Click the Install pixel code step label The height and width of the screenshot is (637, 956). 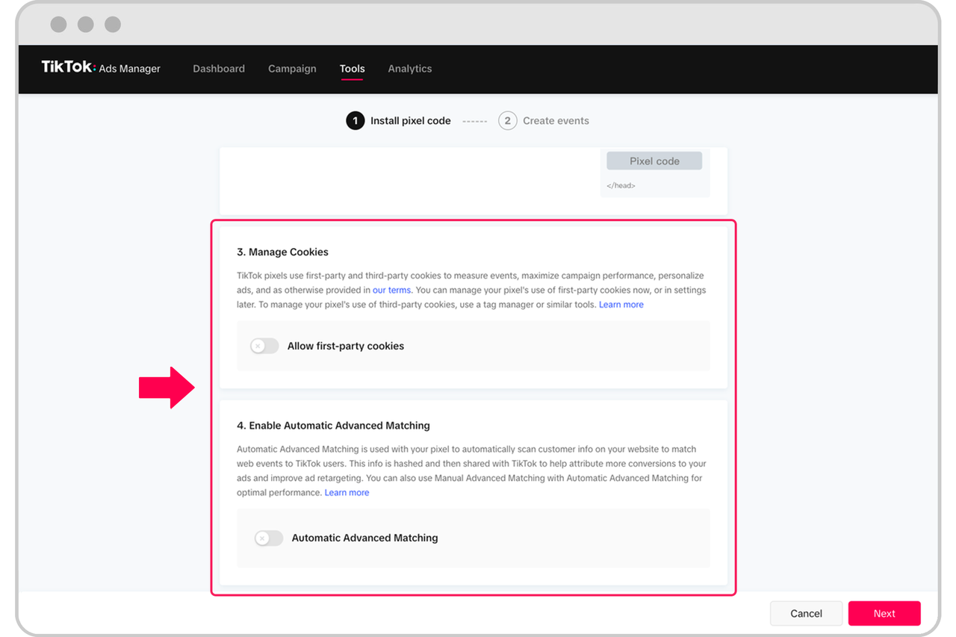point(411,120)
